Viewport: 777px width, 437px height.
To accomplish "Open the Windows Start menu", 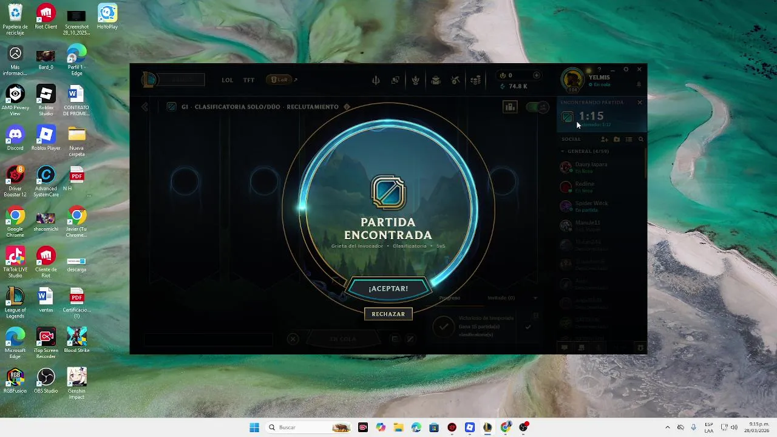I will pos(254,427).
